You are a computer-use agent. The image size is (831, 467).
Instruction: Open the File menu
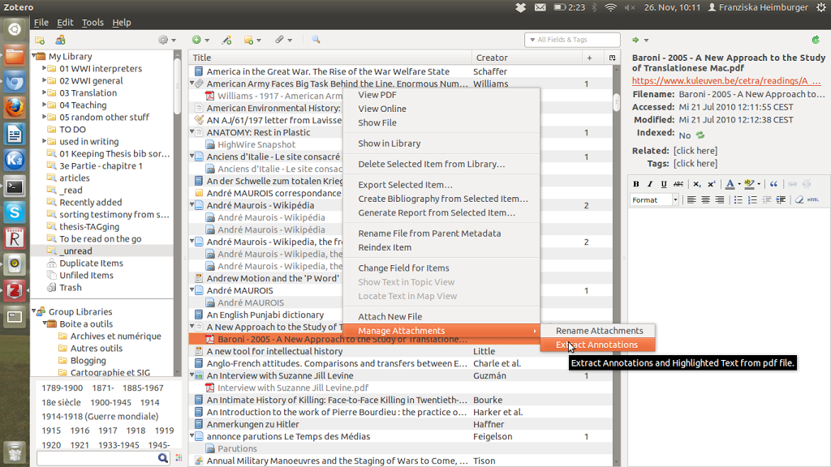tap(41, 22)
